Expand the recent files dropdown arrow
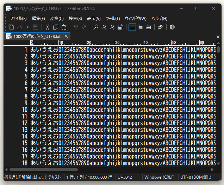The image size is (224, 185). click(27, 27)
